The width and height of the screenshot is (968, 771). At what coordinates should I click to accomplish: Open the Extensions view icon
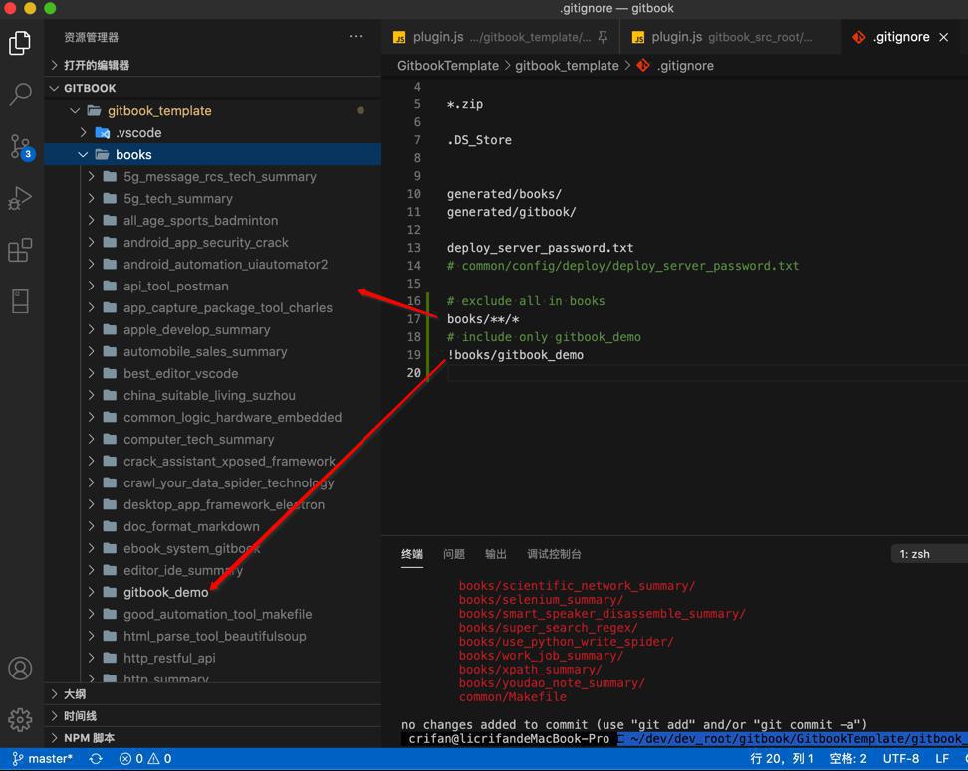point(20,250)
